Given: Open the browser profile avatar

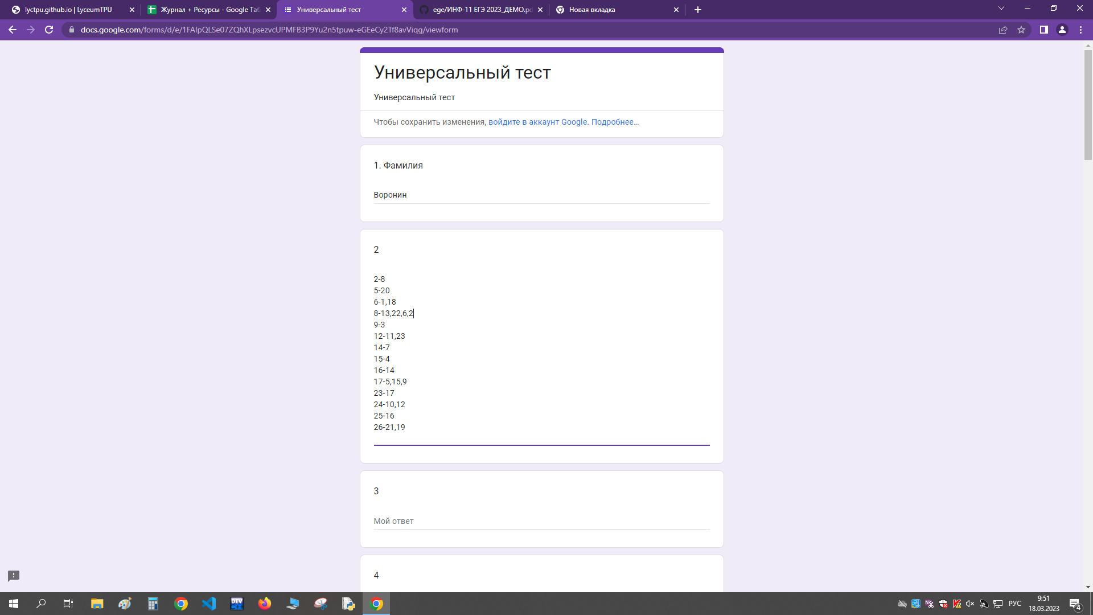Looking at the screenshot, I should click(x=1062, y=30).
